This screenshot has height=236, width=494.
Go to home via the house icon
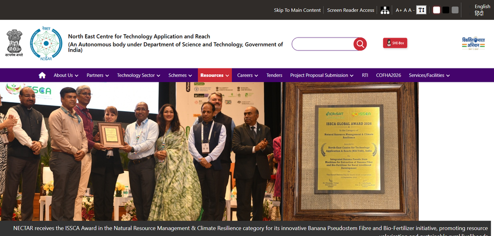coord(42,75)
